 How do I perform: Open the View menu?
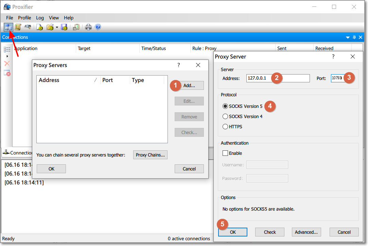(x=54, y=18)
